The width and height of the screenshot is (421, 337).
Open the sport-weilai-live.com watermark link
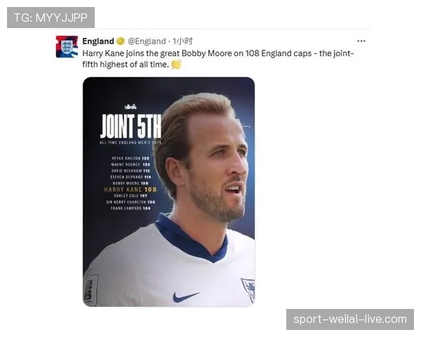tap(350, 319)
